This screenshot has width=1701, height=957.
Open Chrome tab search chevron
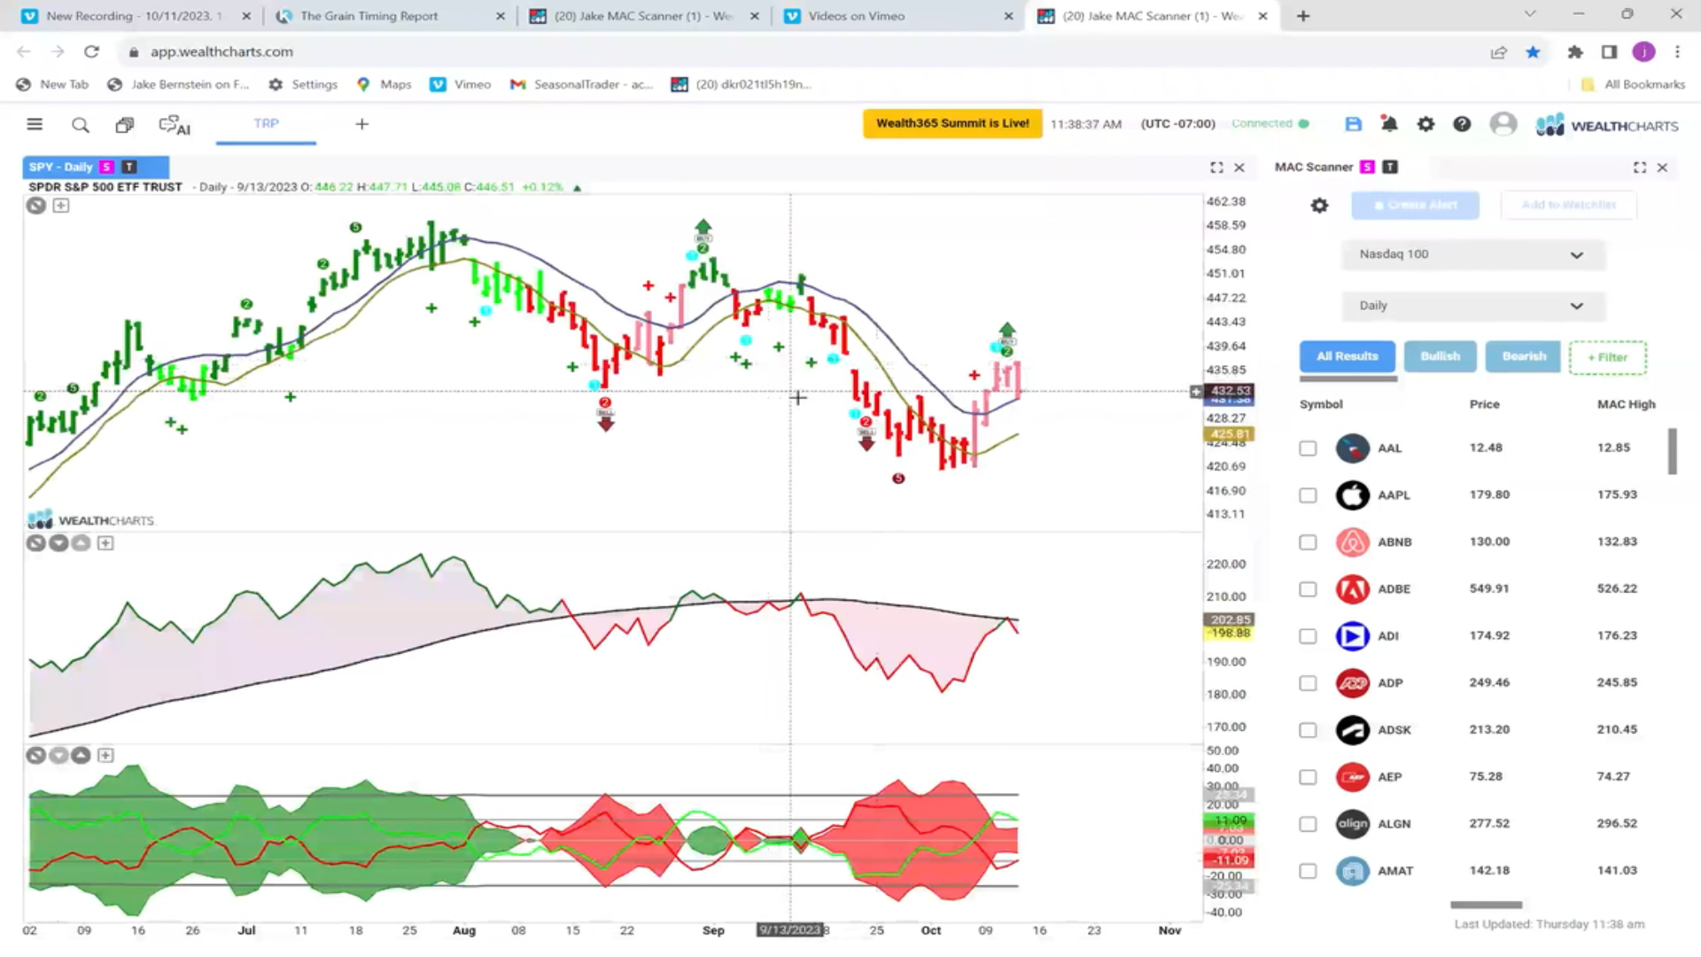point(1530,15)
